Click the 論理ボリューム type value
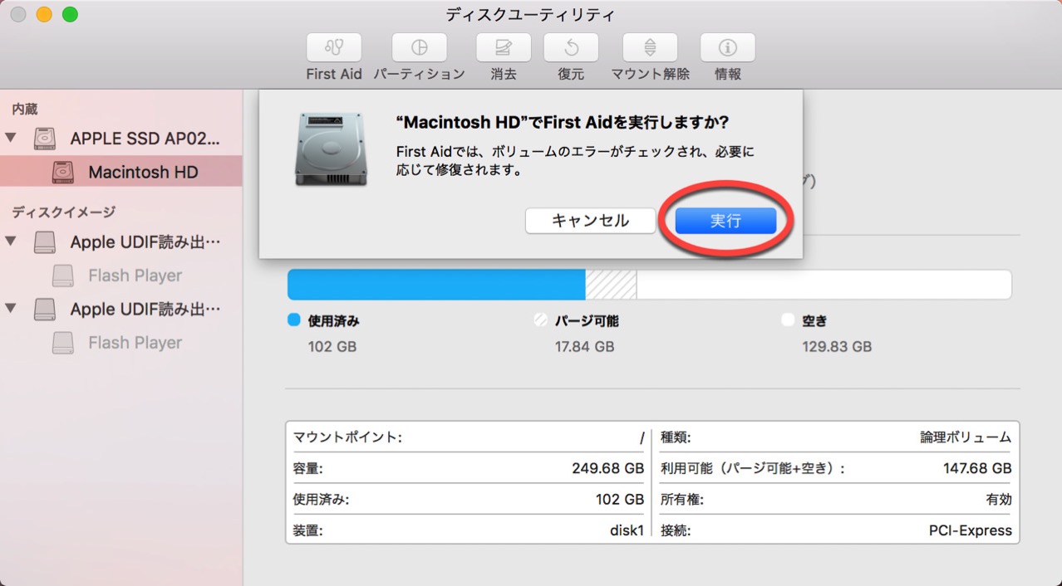Screen dimensions: 1062x586 [966, 437]
